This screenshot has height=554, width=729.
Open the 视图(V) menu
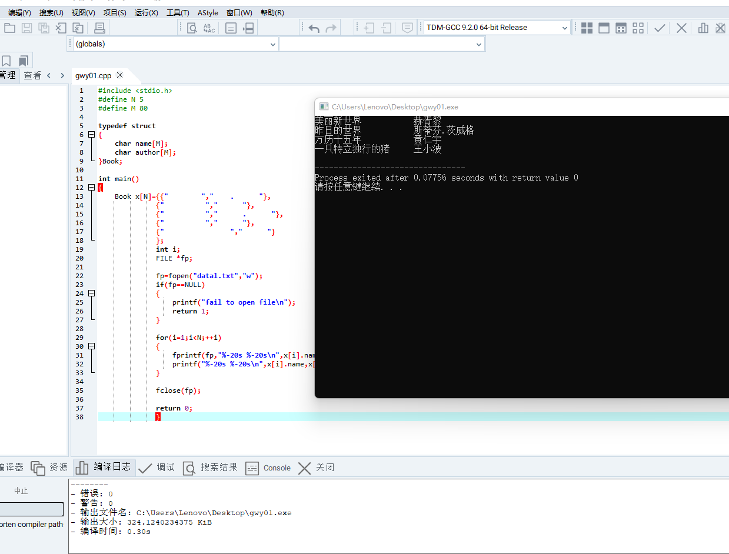(x=83, y=12)
